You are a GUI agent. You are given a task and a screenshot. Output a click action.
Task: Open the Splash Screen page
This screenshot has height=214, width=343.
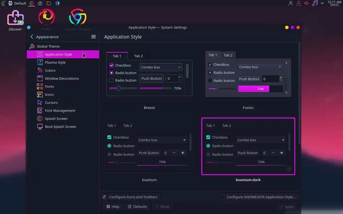(x=63, y=119)
